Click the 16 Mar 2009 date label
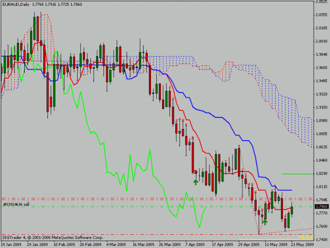The width and height of the screenshot is (330, 248). [143, 244]
